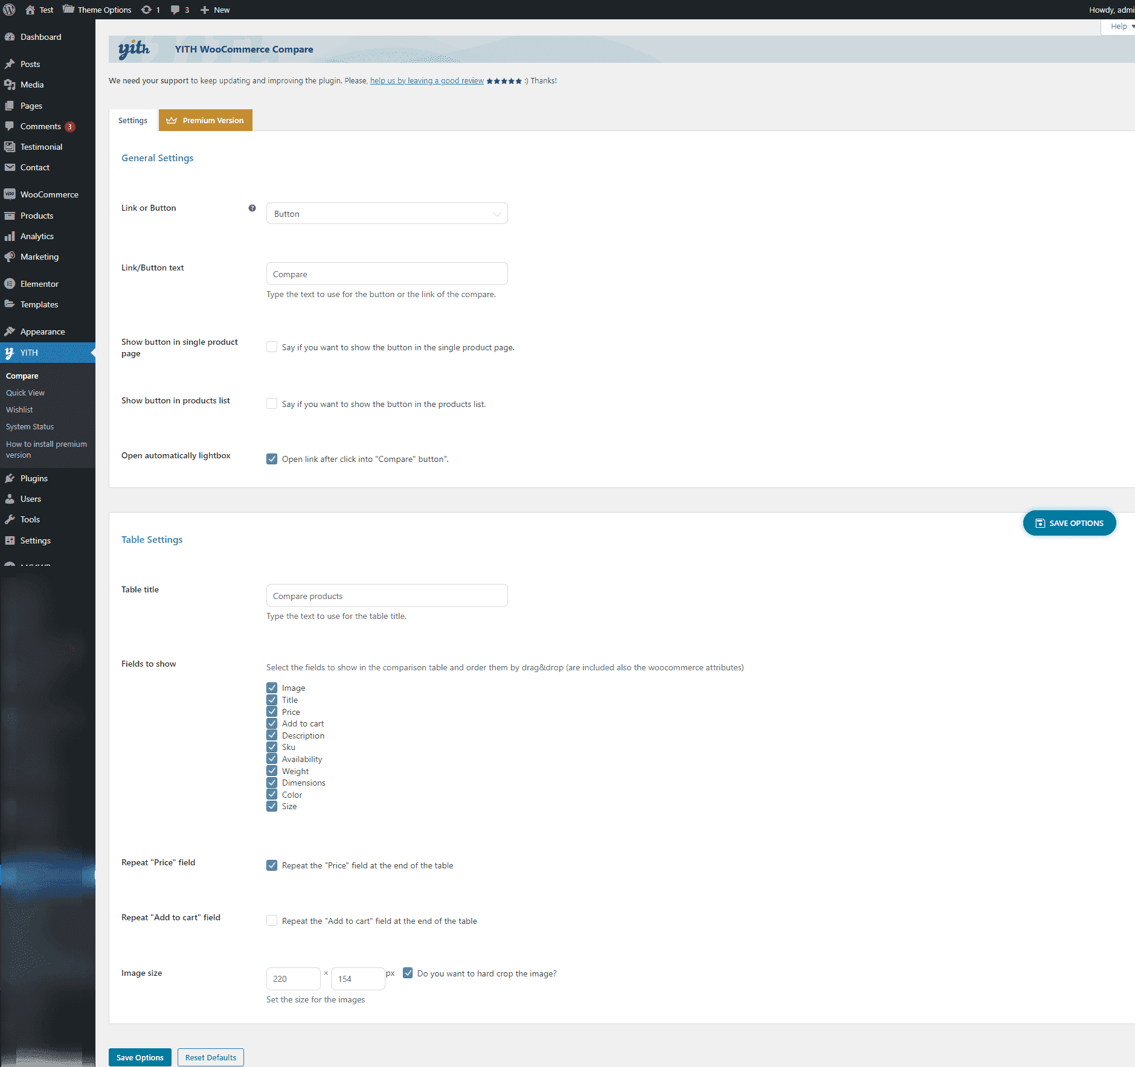Screen dimensions: 1135x1067
Task: Open WooCommerce from the sidebar
Action: 49,194
